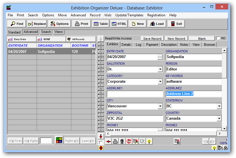
Task: Click the up arrow above alphabet index
Action: pos(101,39)
